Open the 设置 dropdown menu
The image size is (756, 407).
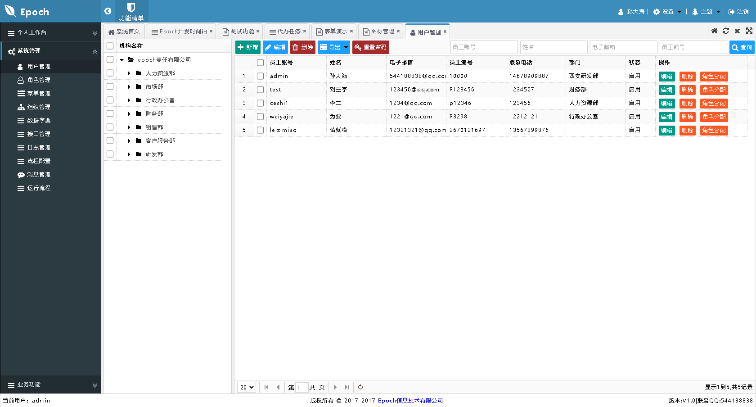667,12
